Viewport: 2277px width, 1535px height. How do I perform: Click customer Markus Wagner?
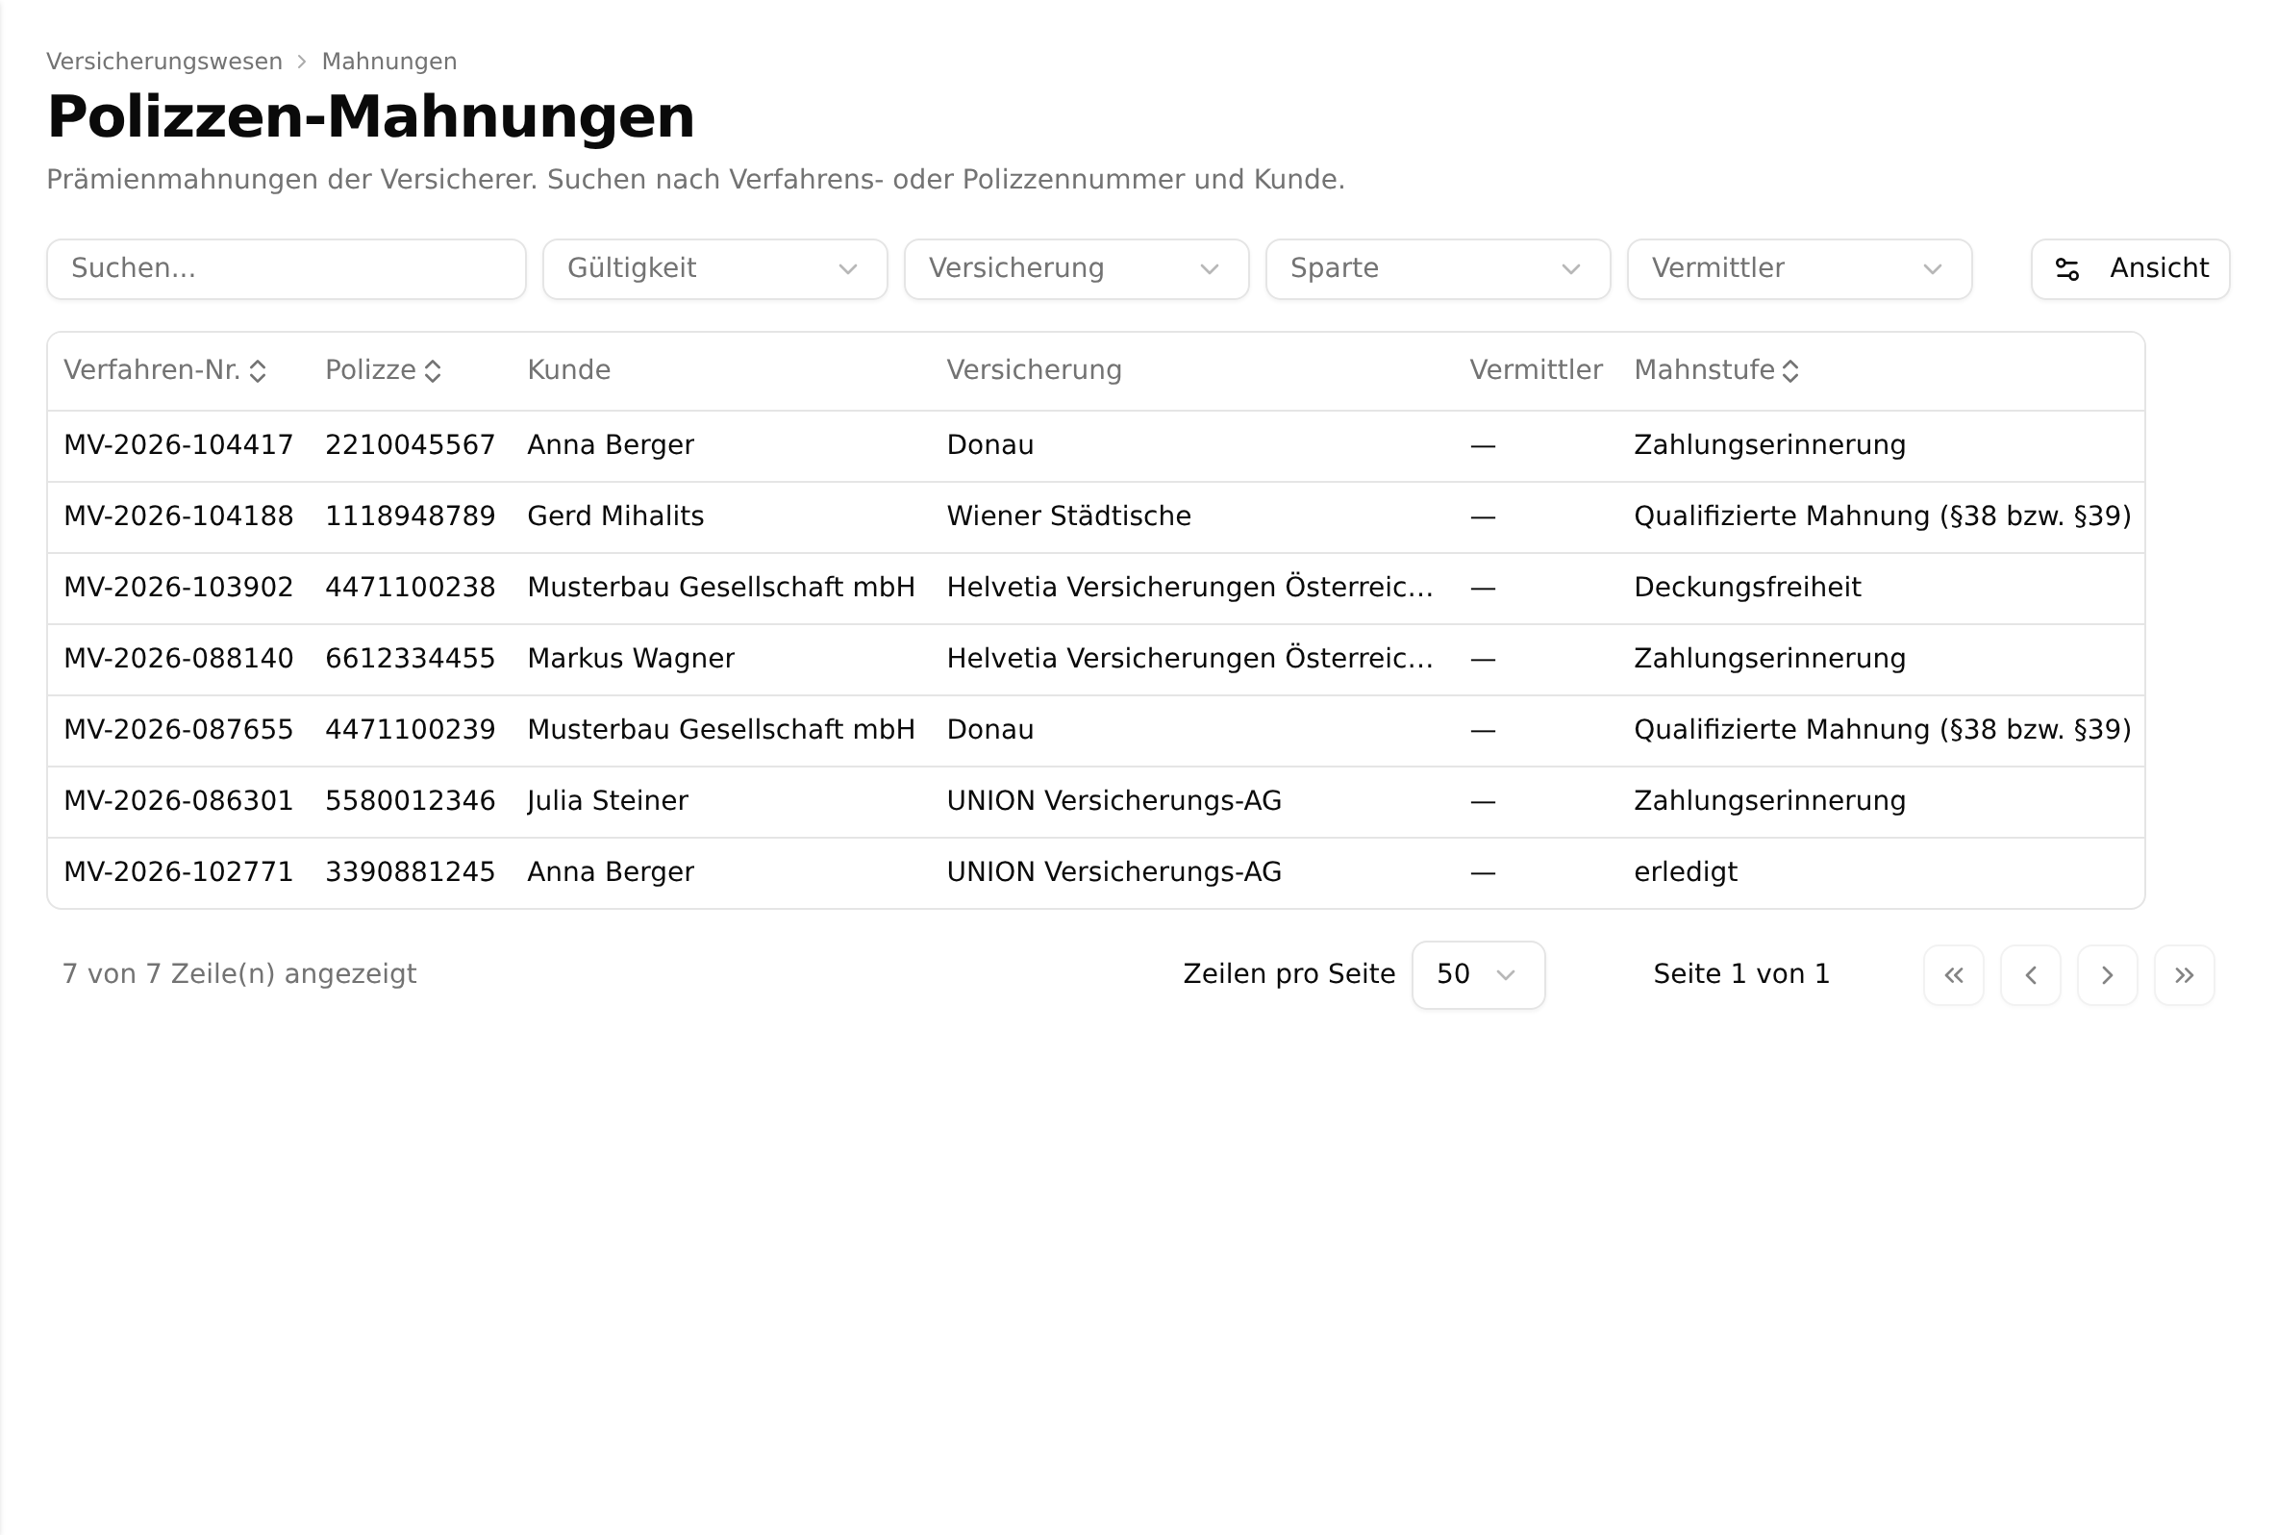pos(630,659)
